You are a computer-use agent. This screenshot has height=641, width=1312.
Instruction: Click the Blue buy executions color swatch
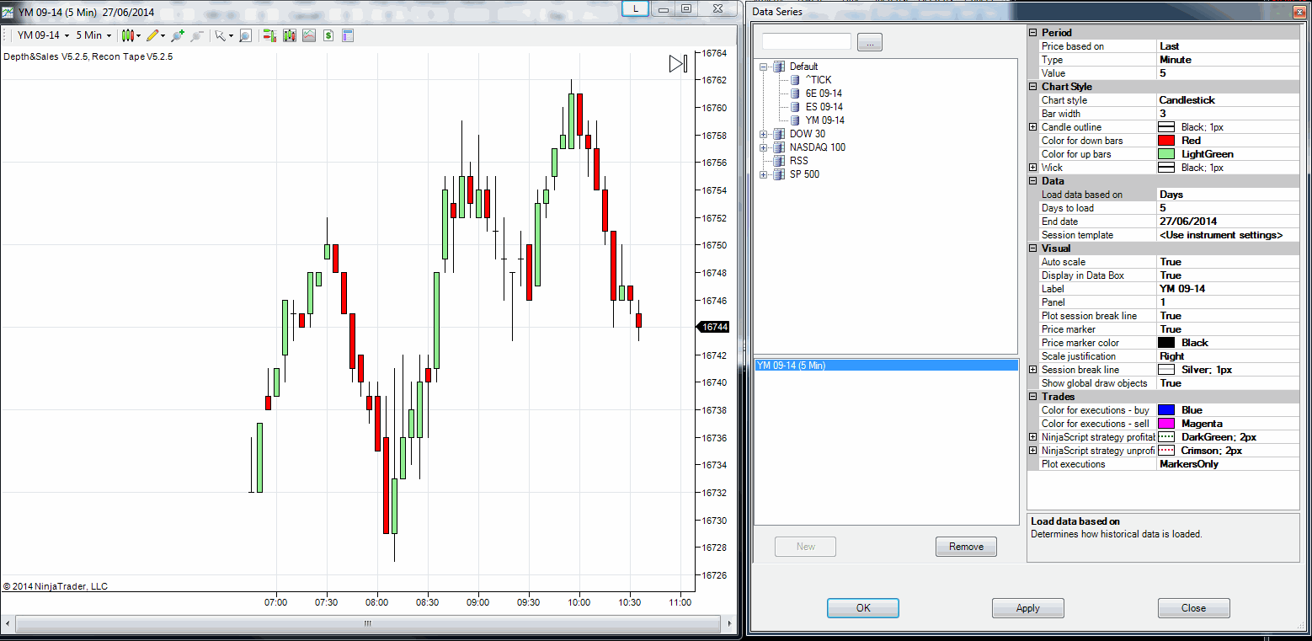[1166, 410]
